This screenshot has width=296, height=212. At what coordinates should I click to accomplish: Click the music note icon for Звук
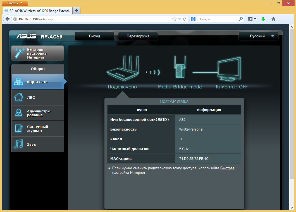pyautogui.click(x=19, y=144)
